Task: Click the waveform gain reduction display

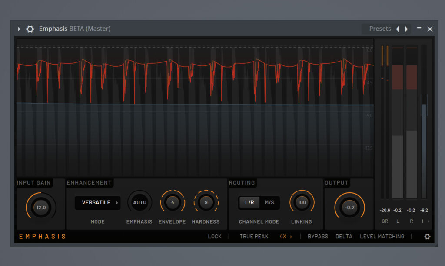Action: point(195,107)
